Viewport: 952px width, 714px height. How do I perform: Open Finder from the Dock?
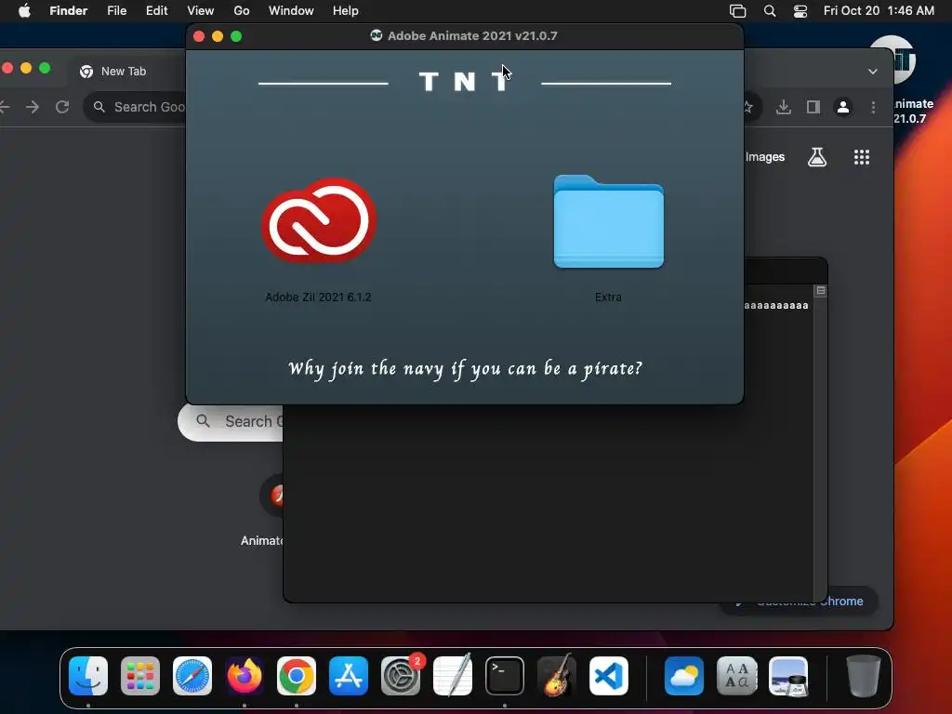[x=88, y=676]
